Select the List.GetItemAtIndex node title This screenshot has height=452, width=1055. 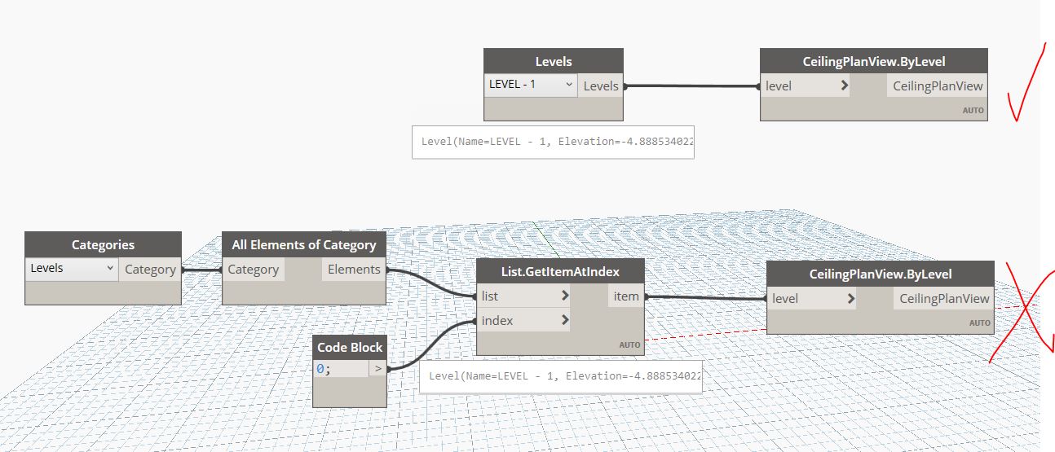(x=560, y=272)
